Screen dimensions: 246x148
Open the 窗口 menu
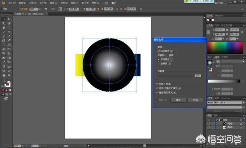coord(85,3)
